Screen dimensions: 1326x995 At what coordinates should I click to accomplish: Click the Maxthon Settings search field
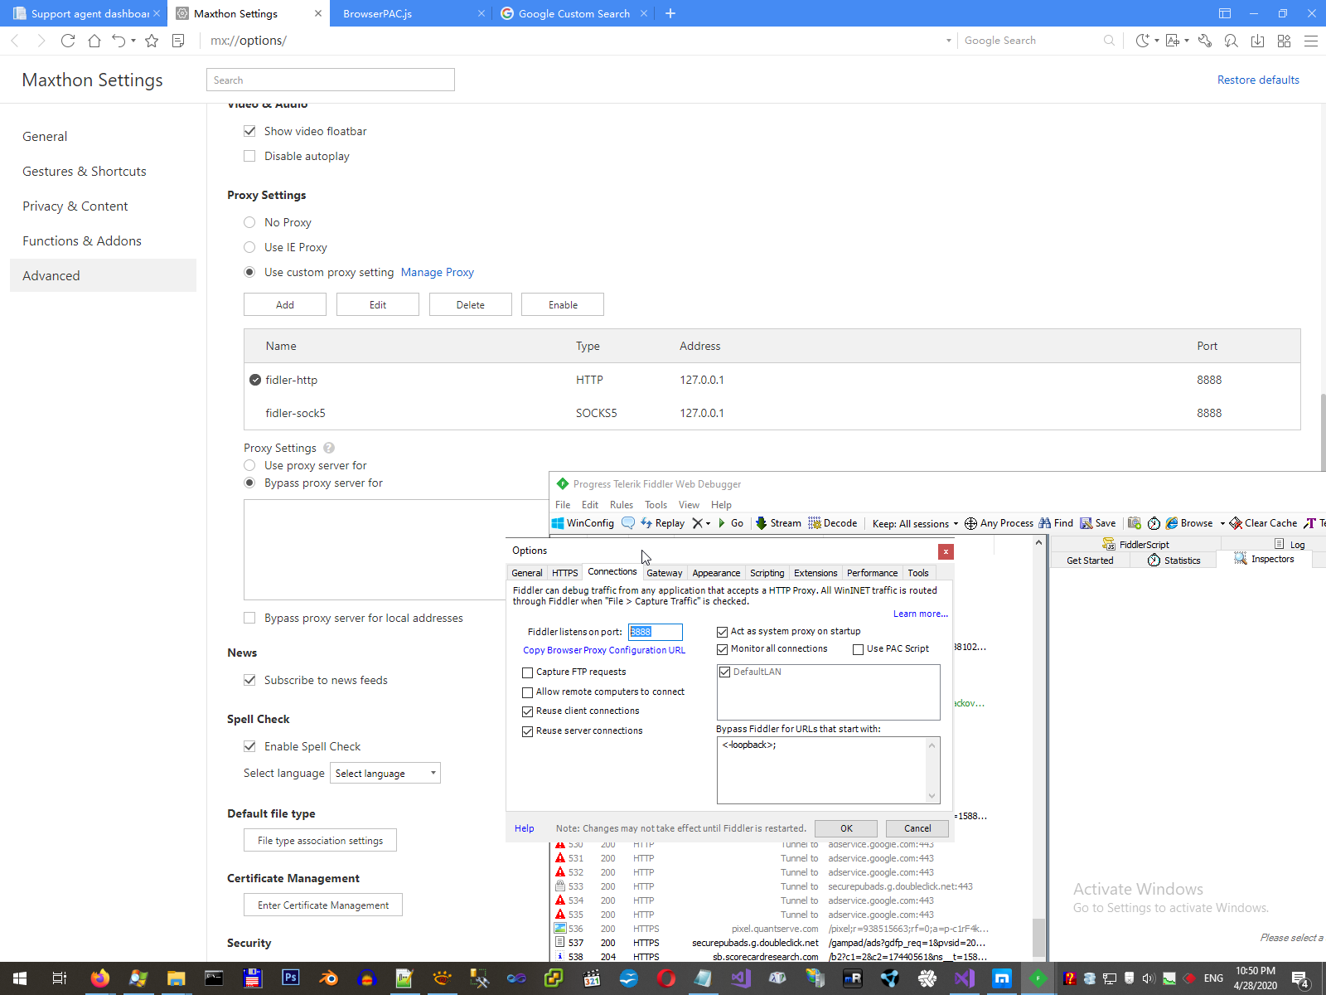(x=331, y=80)
